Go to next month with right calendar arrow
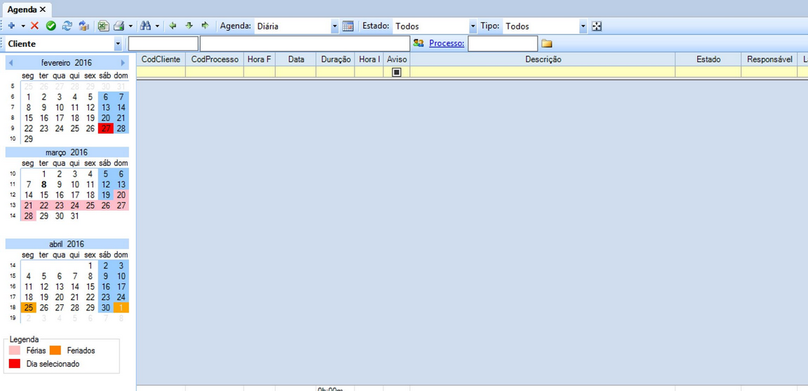This screenshot has width=808, height=391. coord(123,63)
